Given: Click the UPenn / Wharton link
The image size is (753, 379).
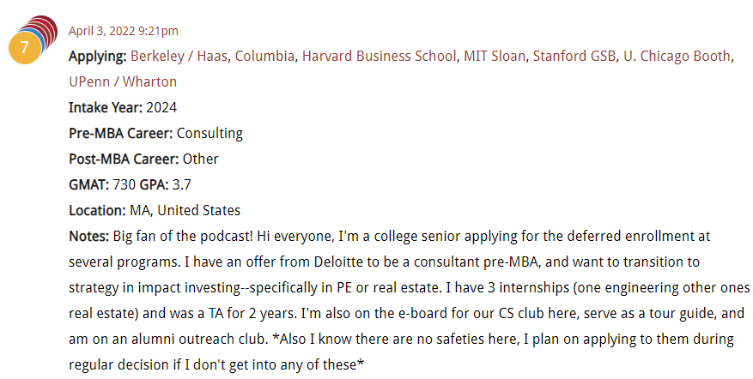Looking at the screenshot, I should point(123,82).
